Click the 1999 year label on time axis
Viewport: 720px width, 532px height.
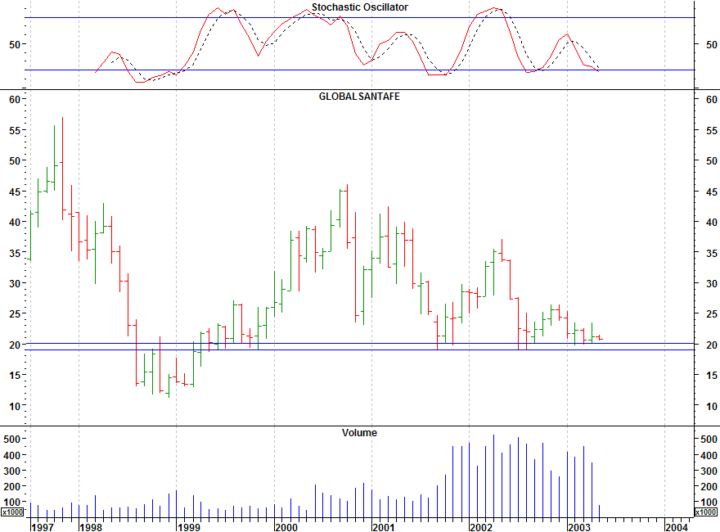click(189, 527)
